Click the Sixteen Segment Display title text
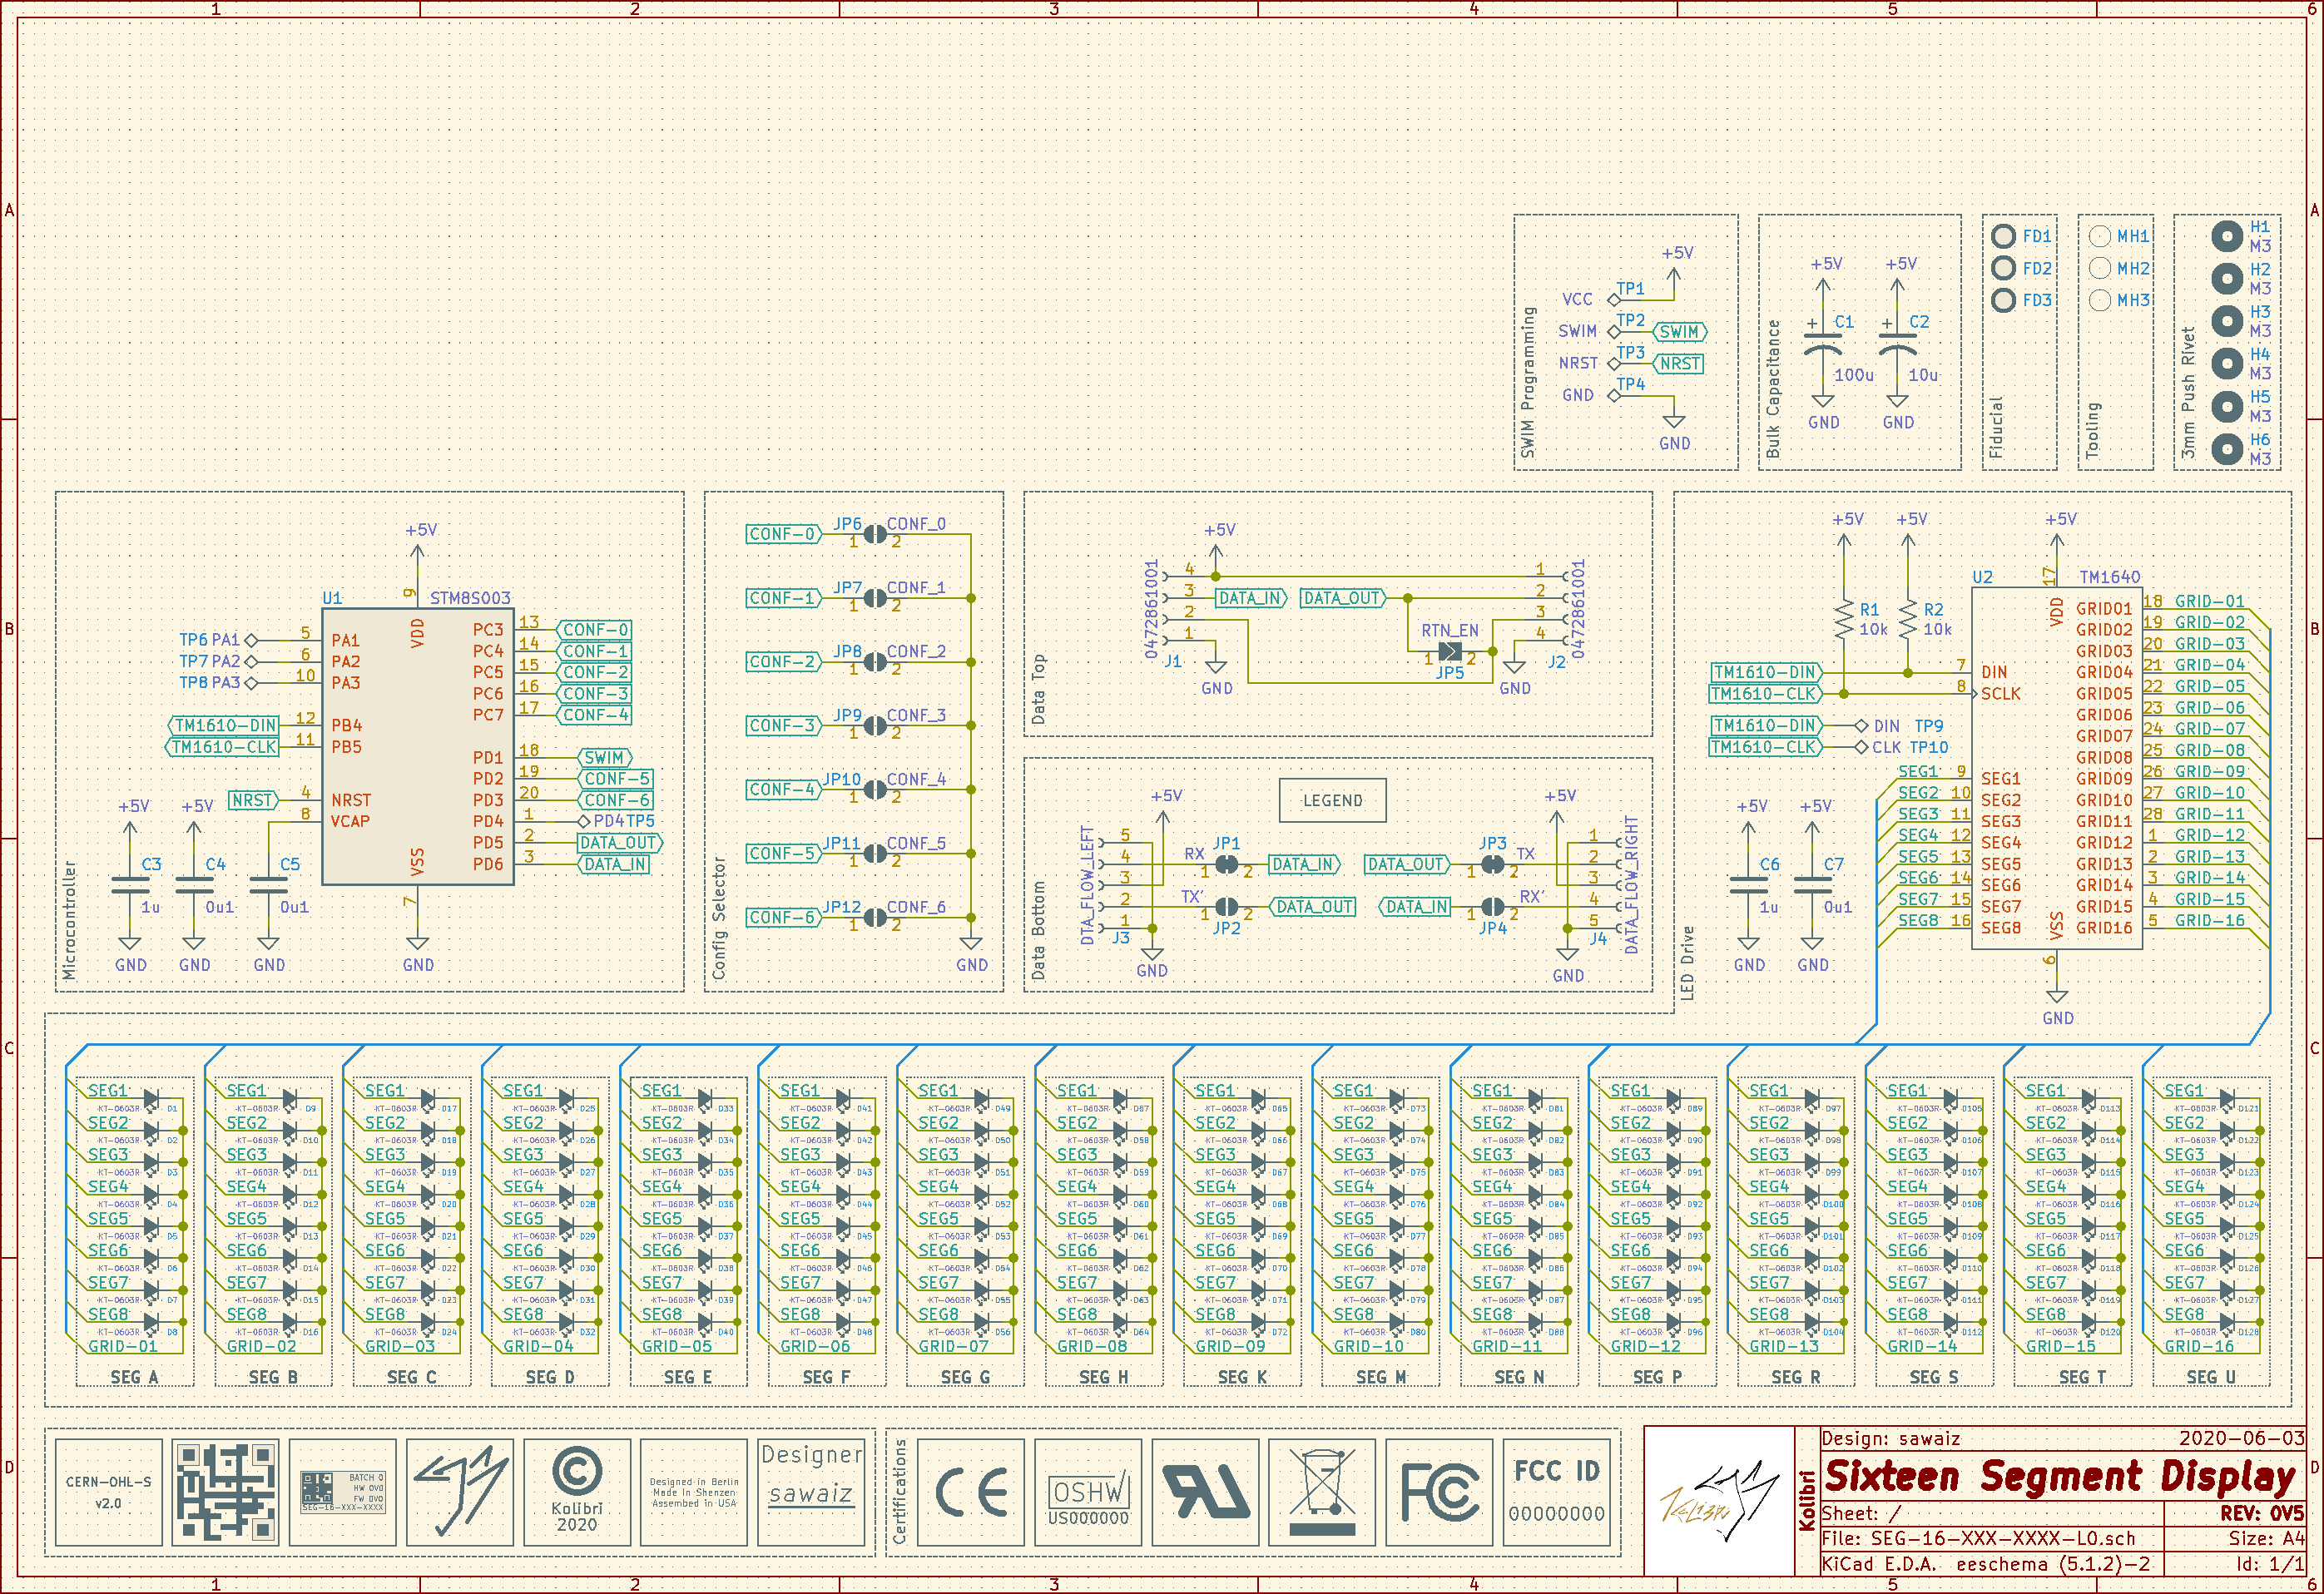Viewport: 2324px width, 1594px height. click(2060, 1477)
